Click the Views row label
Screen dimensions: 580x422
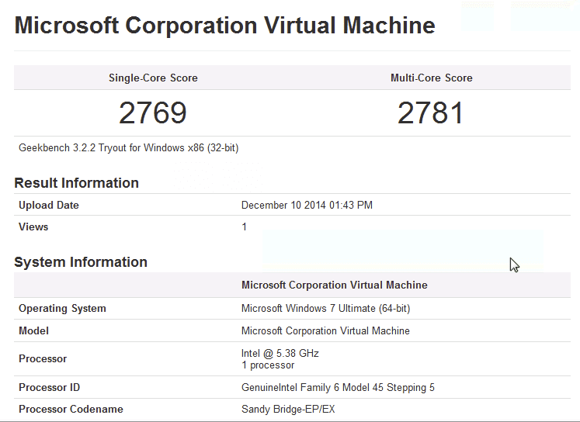click(33, 227)
